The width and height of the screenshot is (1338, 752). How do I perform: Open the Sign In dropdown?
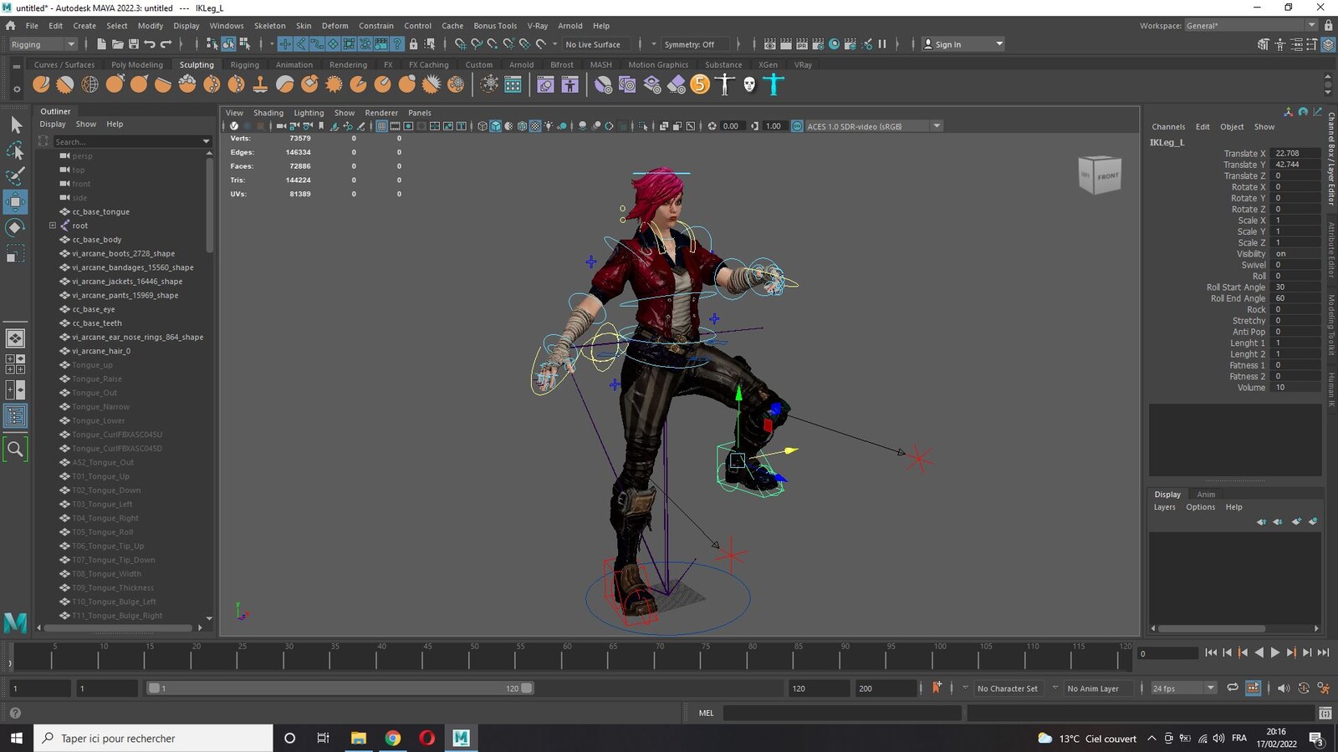tap(963, 44)
